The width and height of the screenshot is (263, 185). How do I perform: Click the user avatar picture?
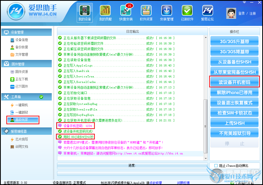(231, 13)
